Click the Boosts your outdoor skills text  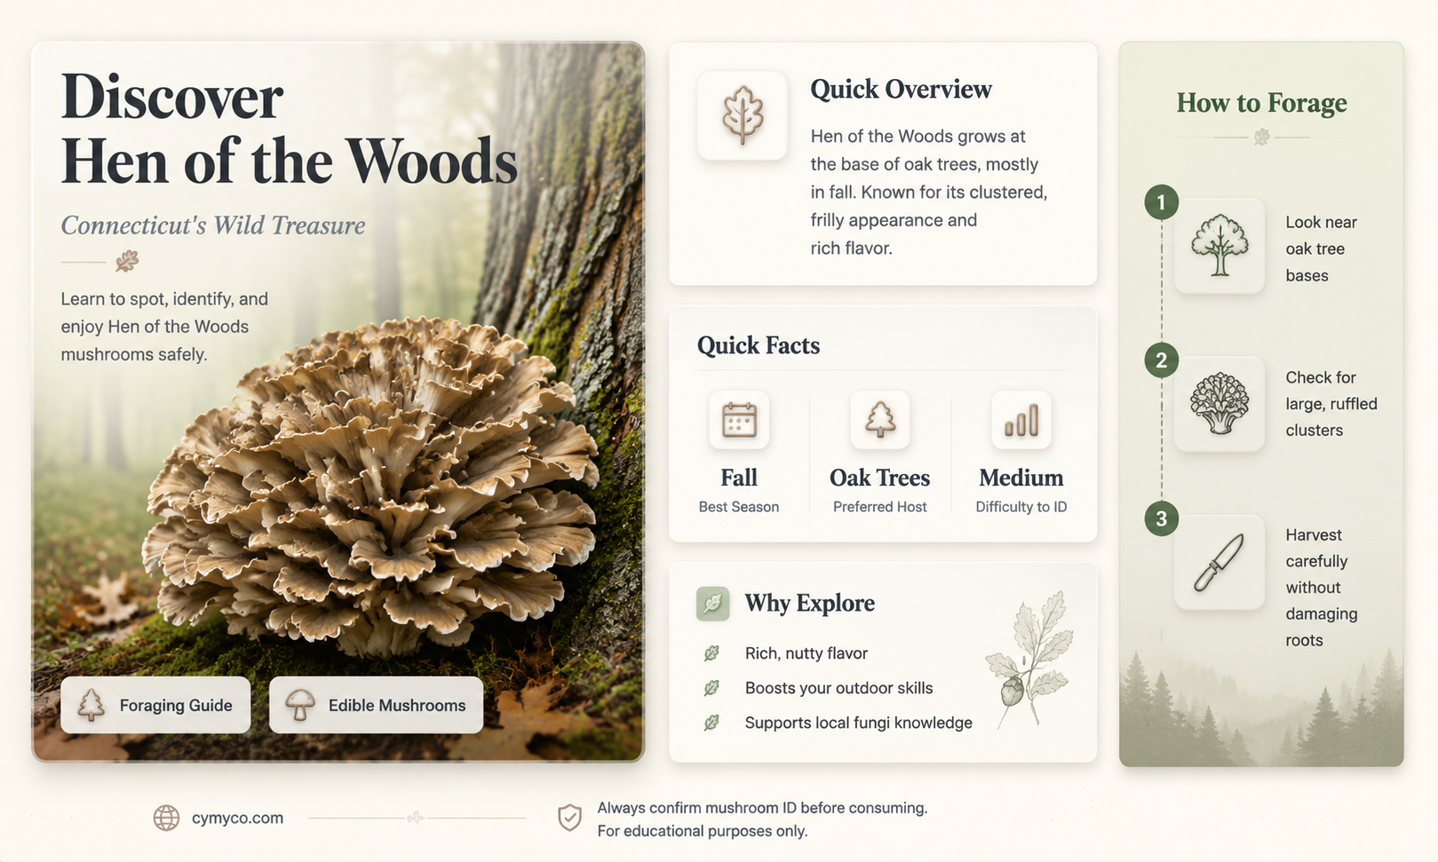click(x=839, y=688)
